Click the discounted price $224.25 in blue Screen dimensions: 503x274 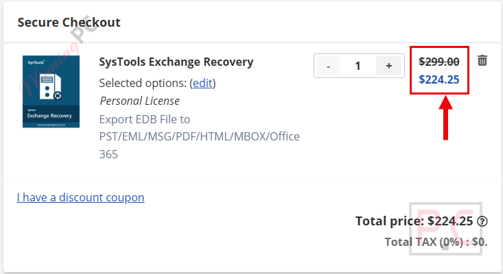click(439, 79)
